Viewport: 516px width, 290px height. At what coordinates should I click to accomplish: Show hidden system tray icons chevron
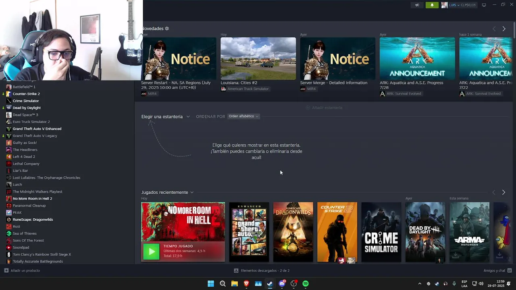(x=420, y=284)
